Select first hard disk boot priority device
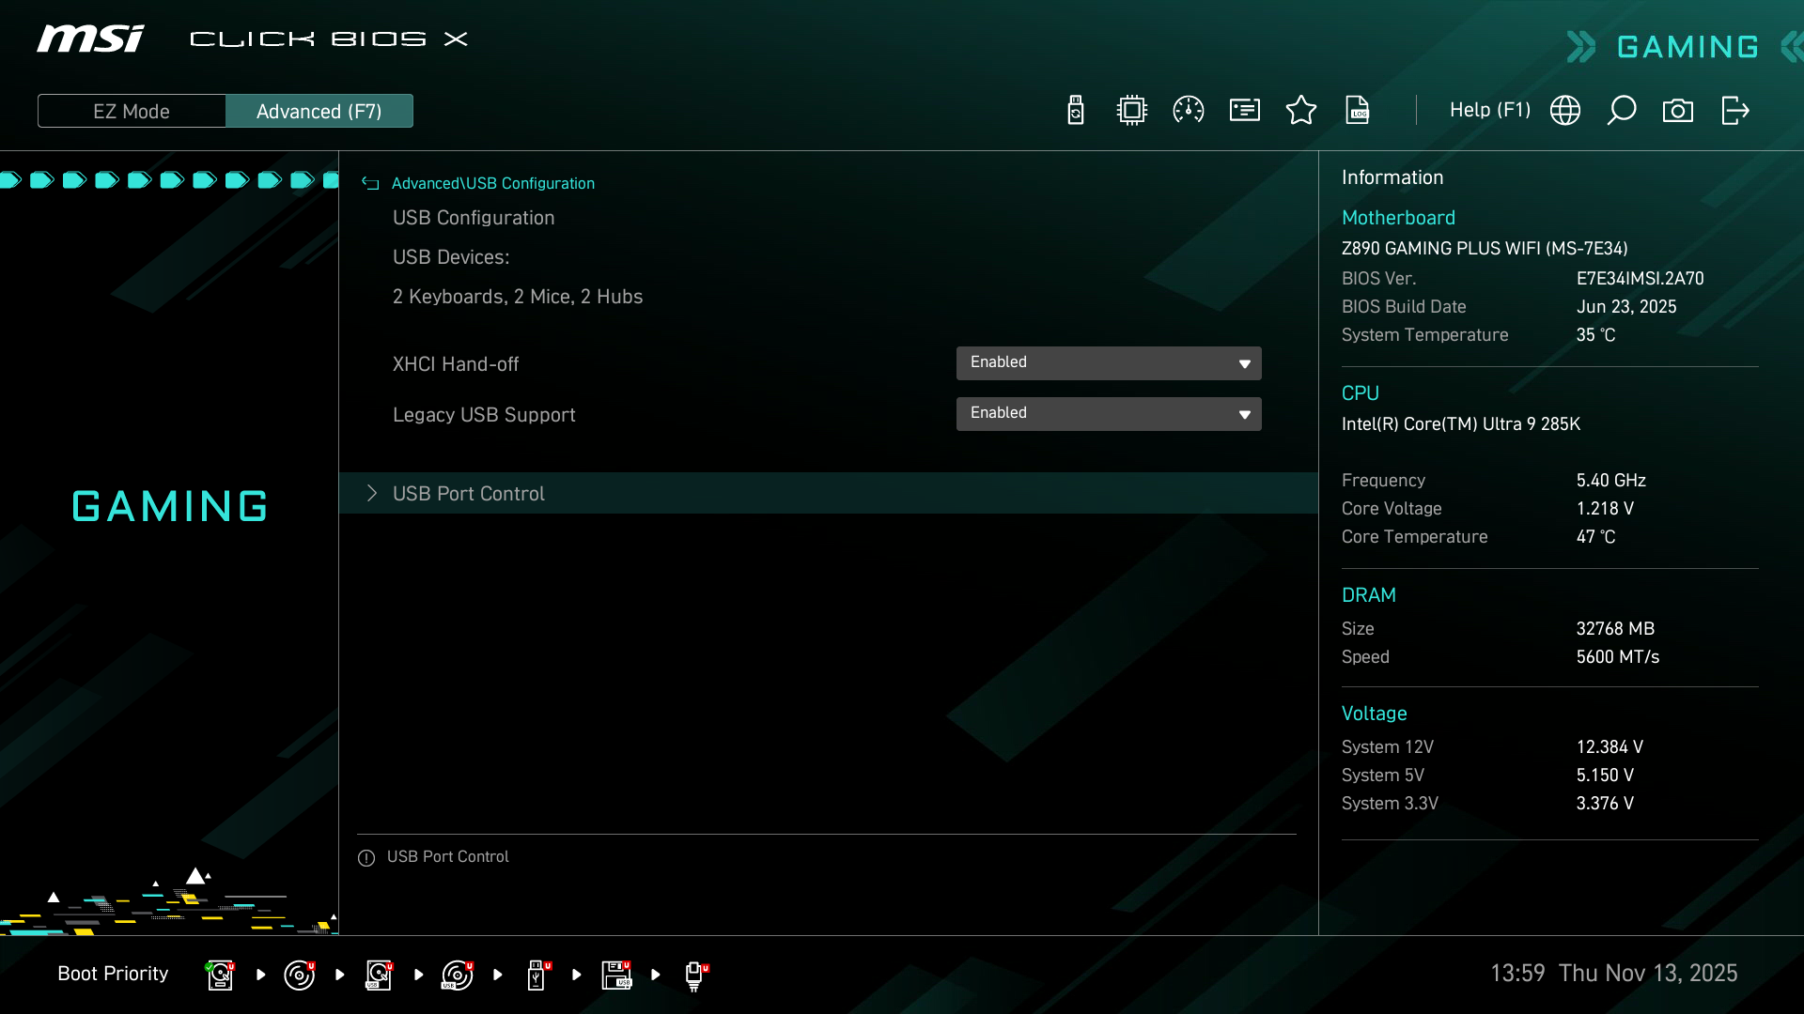Viewport: 1804px width, 1014px height. pyautogui.click(x=220, y=975)
